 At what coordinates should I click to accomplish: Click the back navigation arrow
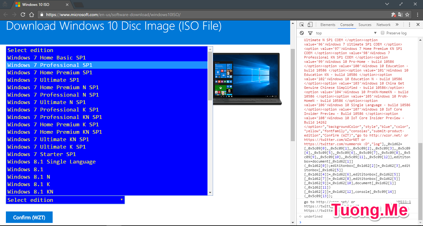point(6,15)
